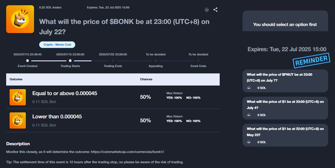This screenshot has width=335, height=168.
Task: Click the Trading Starts timeline dot
Action: pos(70,60)
